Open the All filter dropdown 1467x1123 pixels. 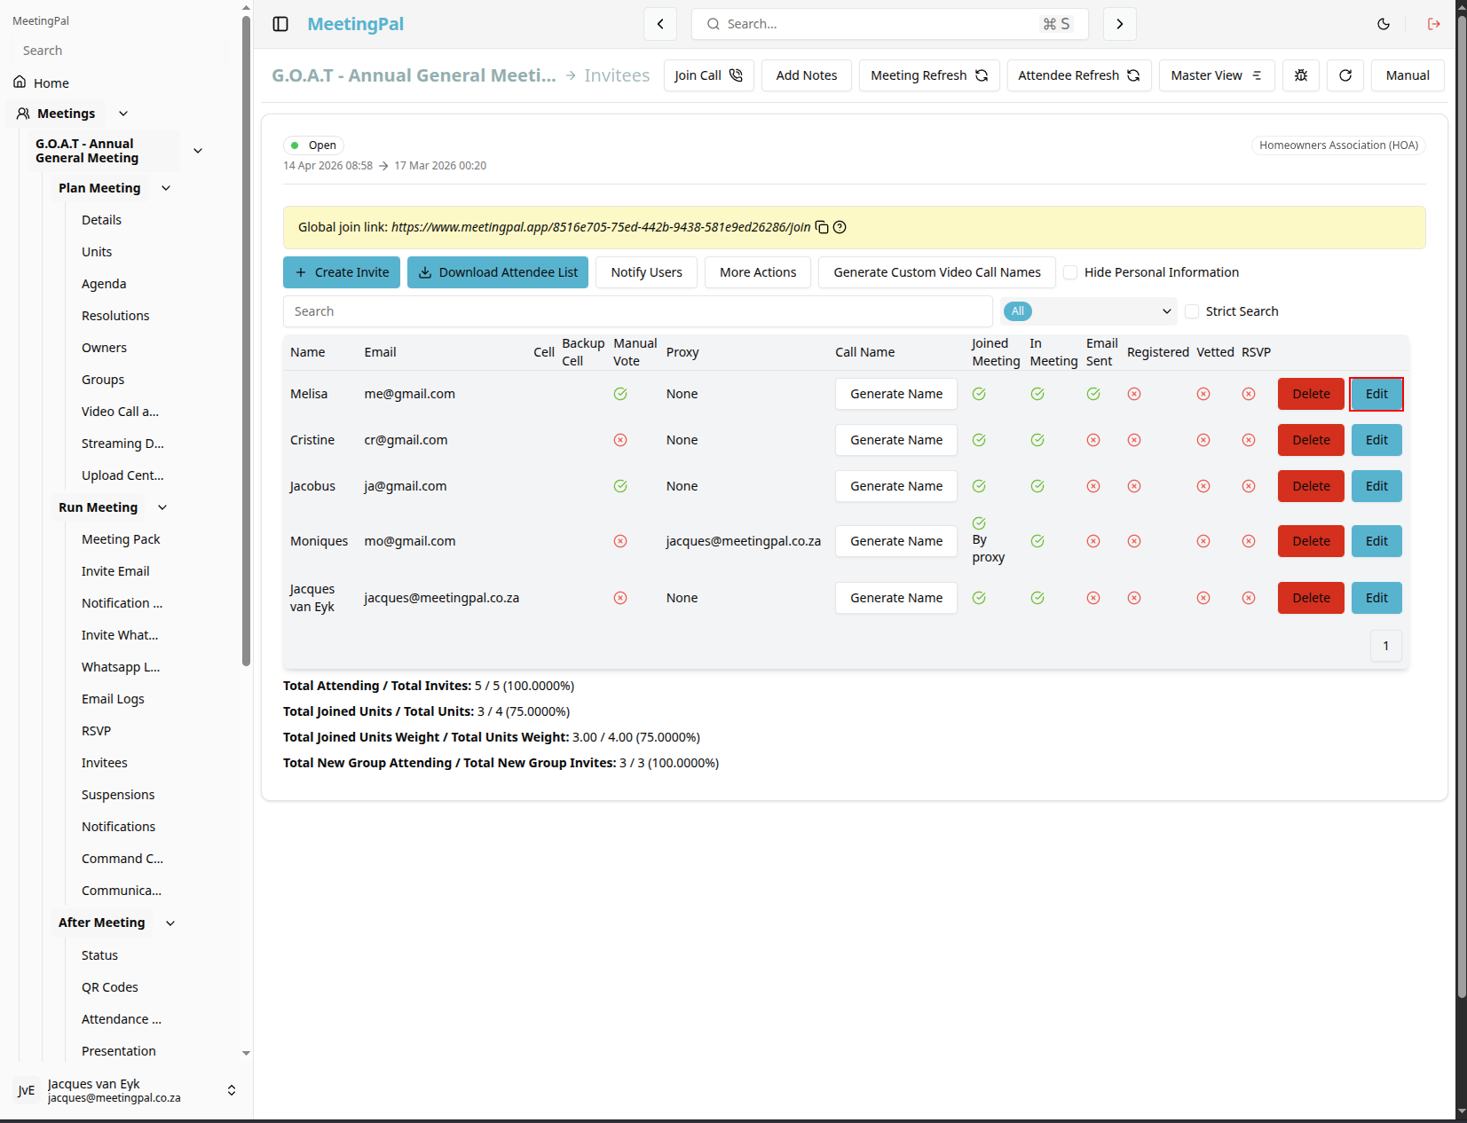[x=1089, y=311]
